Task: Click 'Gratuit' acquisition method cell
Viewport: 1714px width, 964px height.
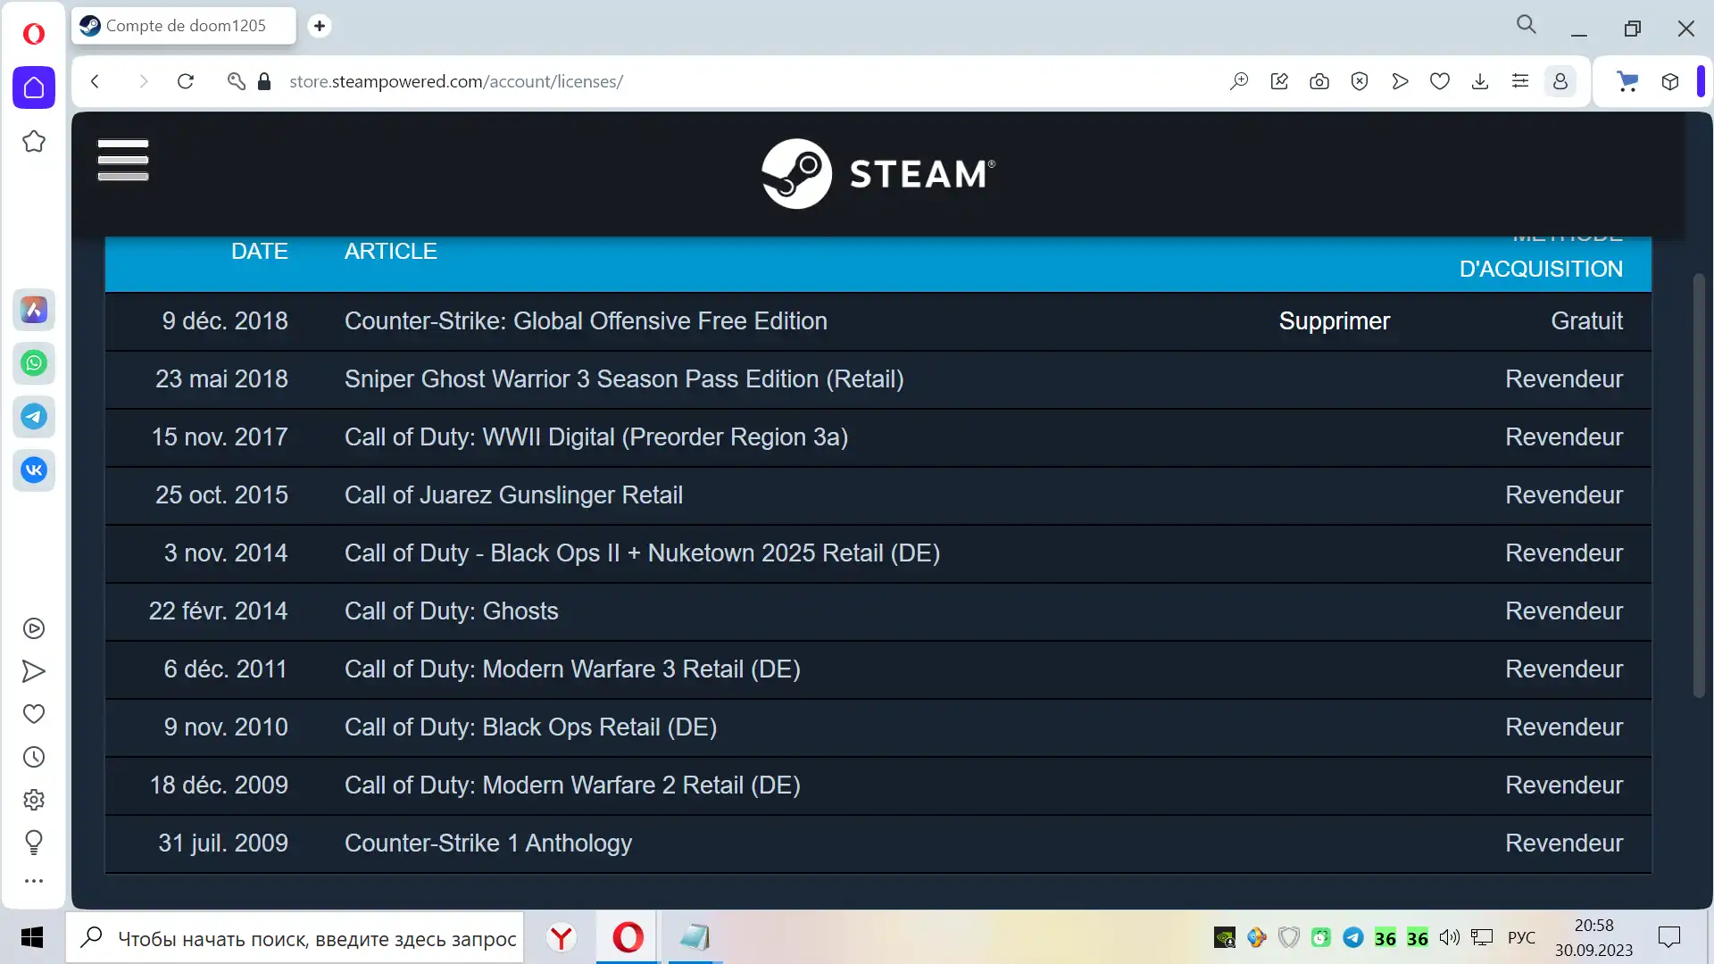Action: pos(1586,321)
